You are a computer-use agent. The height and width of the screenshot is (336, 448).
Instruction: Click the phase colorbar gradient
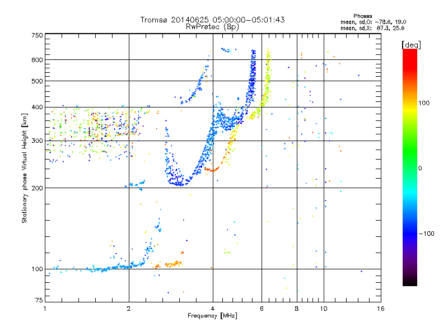410,167
